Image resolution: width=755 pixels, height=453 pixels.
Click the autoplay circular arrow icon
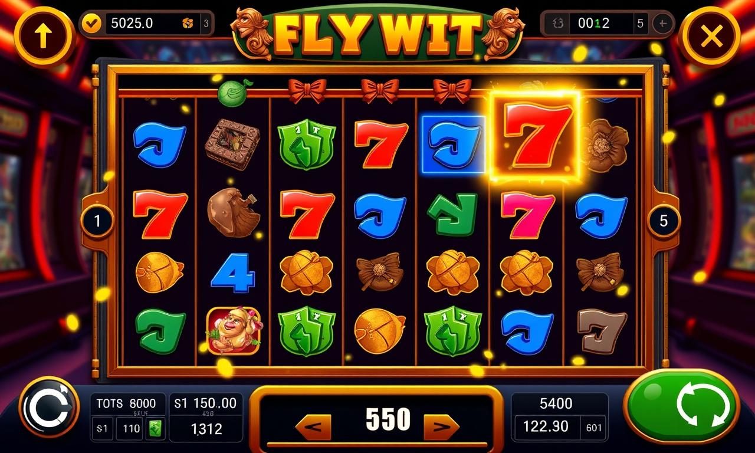click(48, 407)
